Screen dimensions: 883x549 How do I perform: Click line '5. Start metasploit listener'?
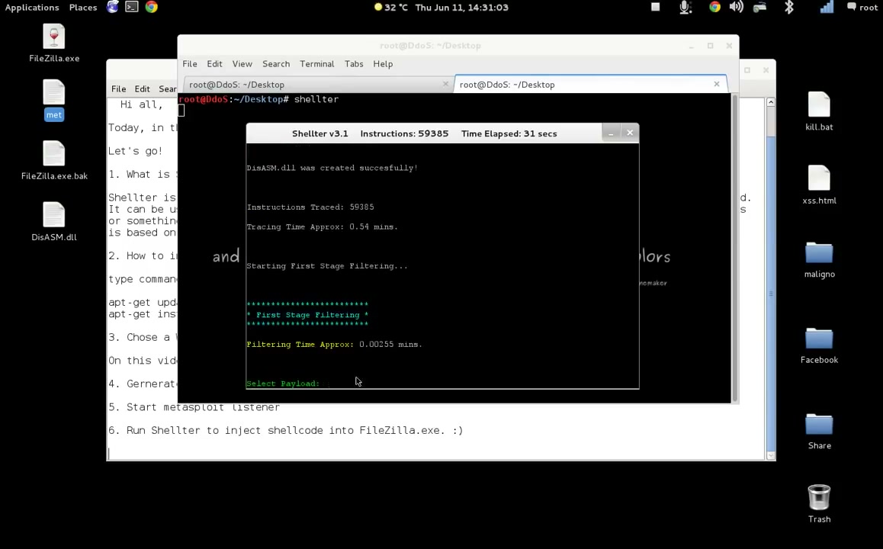tap(194, 407)
